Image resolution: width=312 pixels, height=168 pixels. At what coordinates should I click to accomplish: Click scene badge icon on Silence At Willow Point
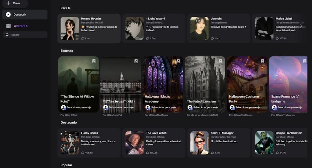(94, 61)
